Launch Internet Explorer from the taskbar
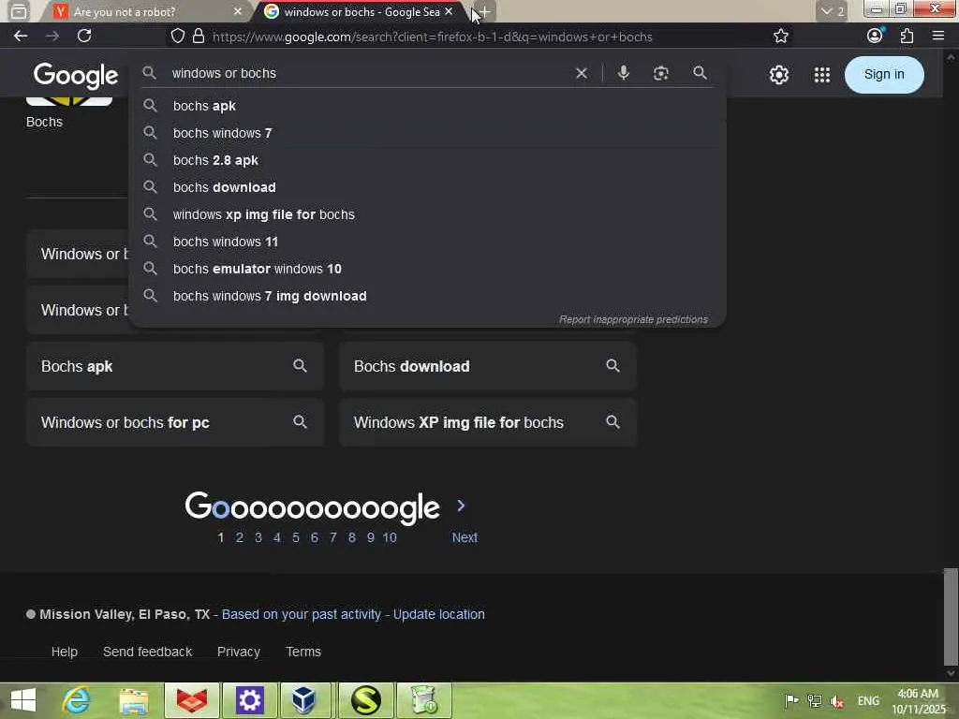 tap(77, 700)
